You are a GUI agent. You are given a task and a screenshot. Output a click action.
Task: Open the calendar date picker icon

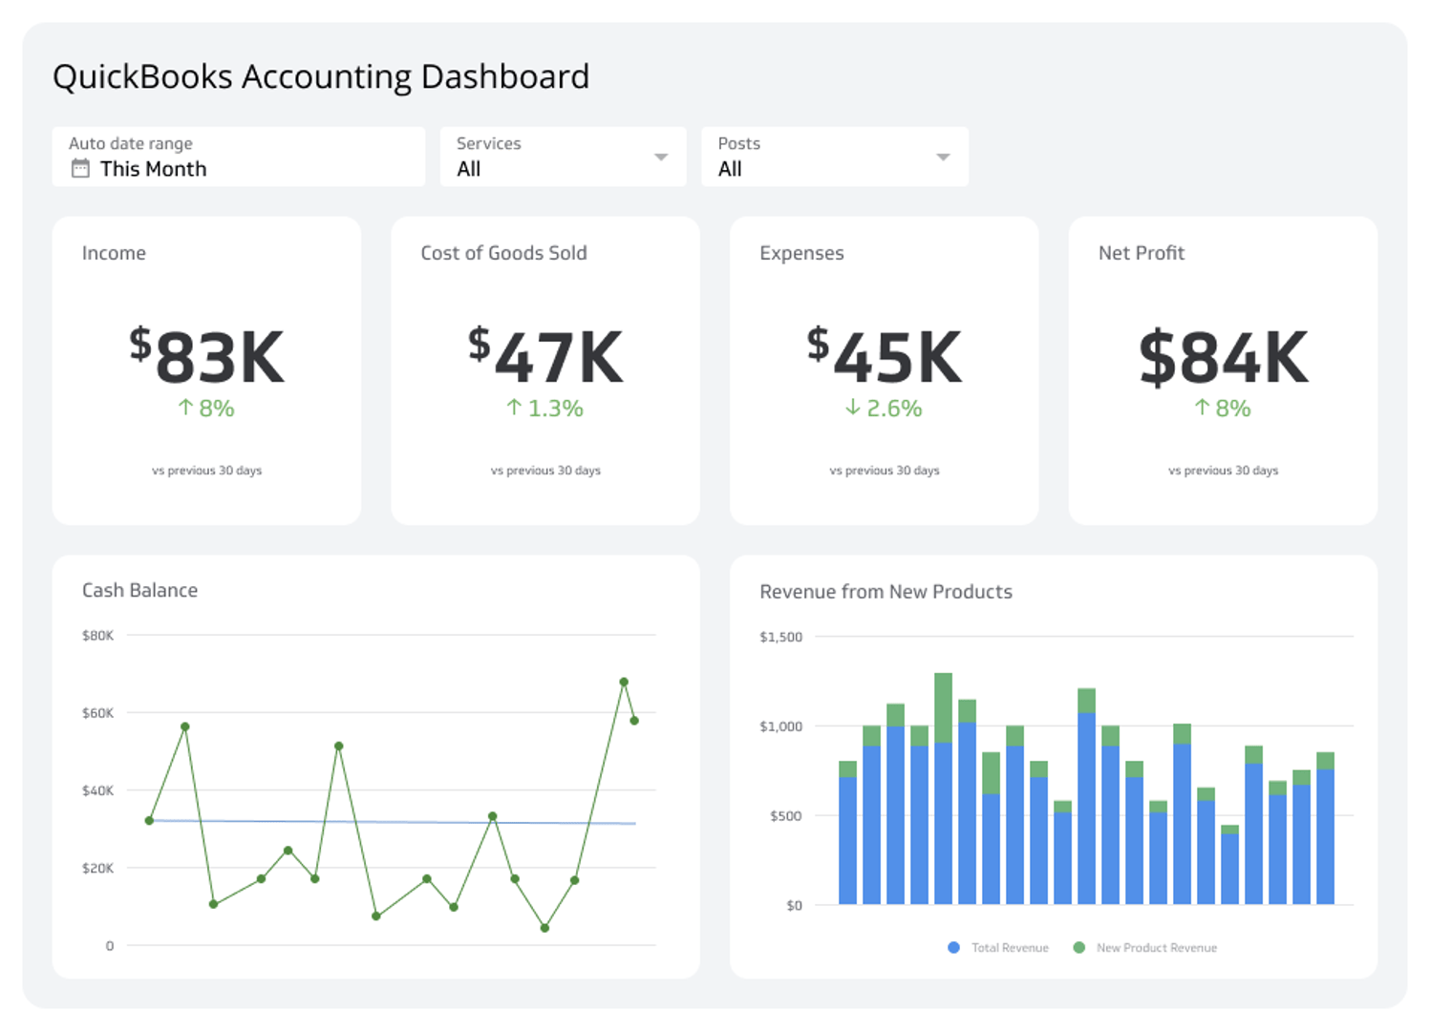tap(80, 167)
